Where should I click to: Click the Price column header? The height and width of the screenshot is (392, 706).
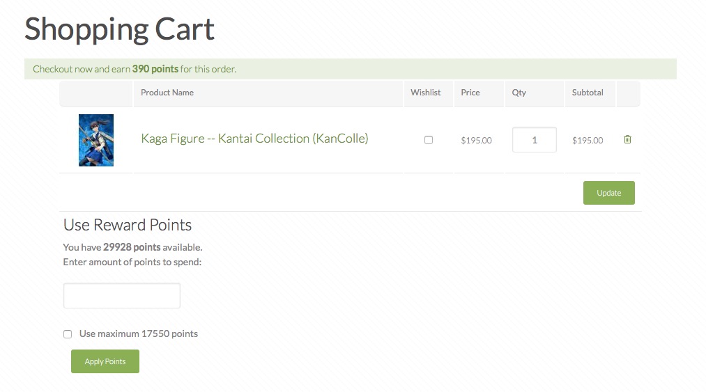(470, 93)
